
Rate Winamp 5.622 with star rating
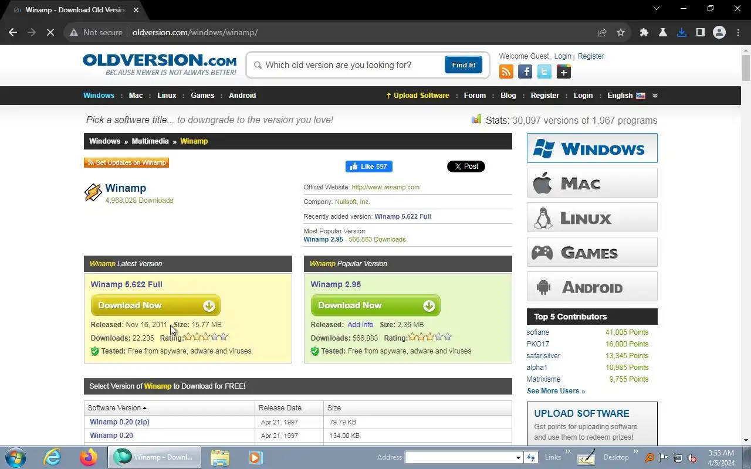pos(206,337)
